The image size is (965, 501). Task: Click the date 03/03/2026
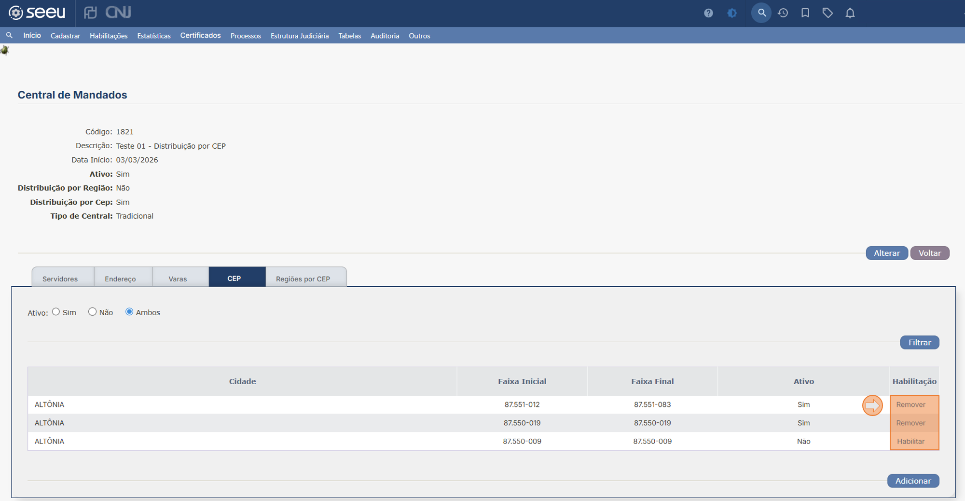[137, 160]
